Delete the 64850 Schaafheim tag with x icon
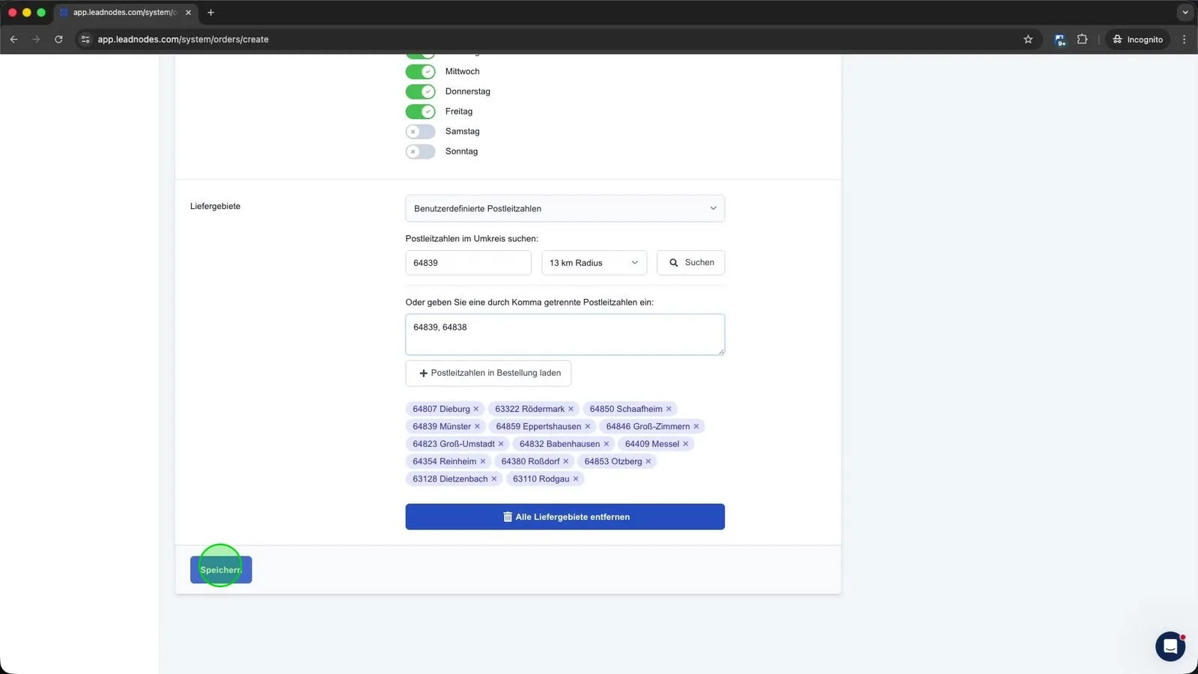Screen dimensions: 1198x674 coord(669,409)
